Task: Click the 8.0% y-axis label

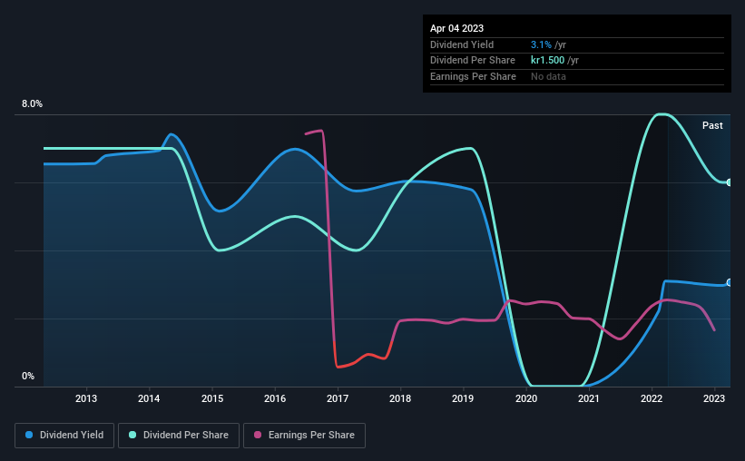Action: pos(32,104)
